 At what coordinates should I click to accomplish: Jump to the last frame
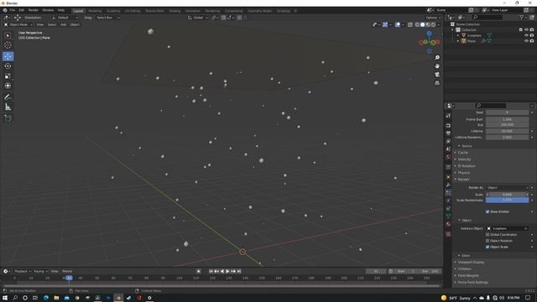[239, 271]
